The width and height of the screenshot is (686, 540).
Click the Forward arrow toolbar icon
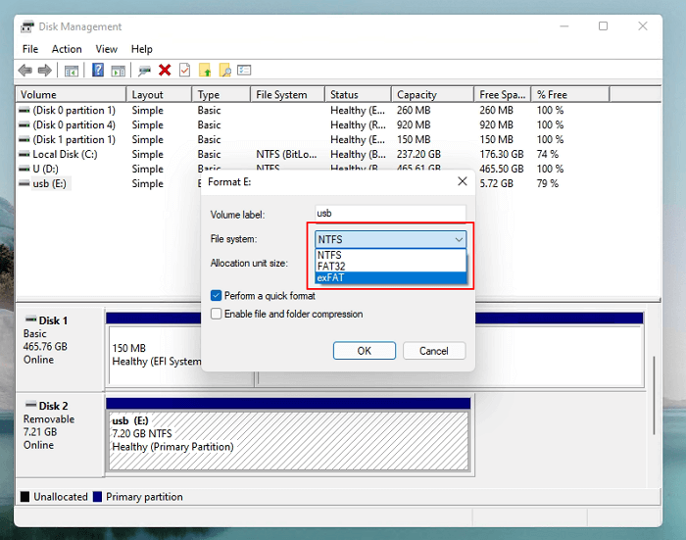[44, 71]
